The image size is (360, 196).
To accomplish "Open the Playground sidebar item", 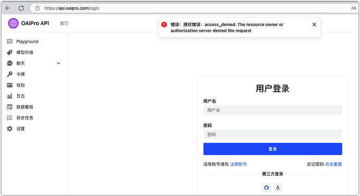I will pos(27,42).
